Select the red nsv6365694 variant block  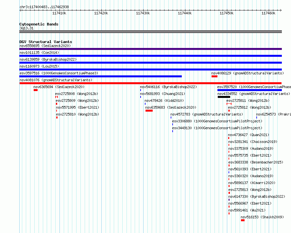36,90
